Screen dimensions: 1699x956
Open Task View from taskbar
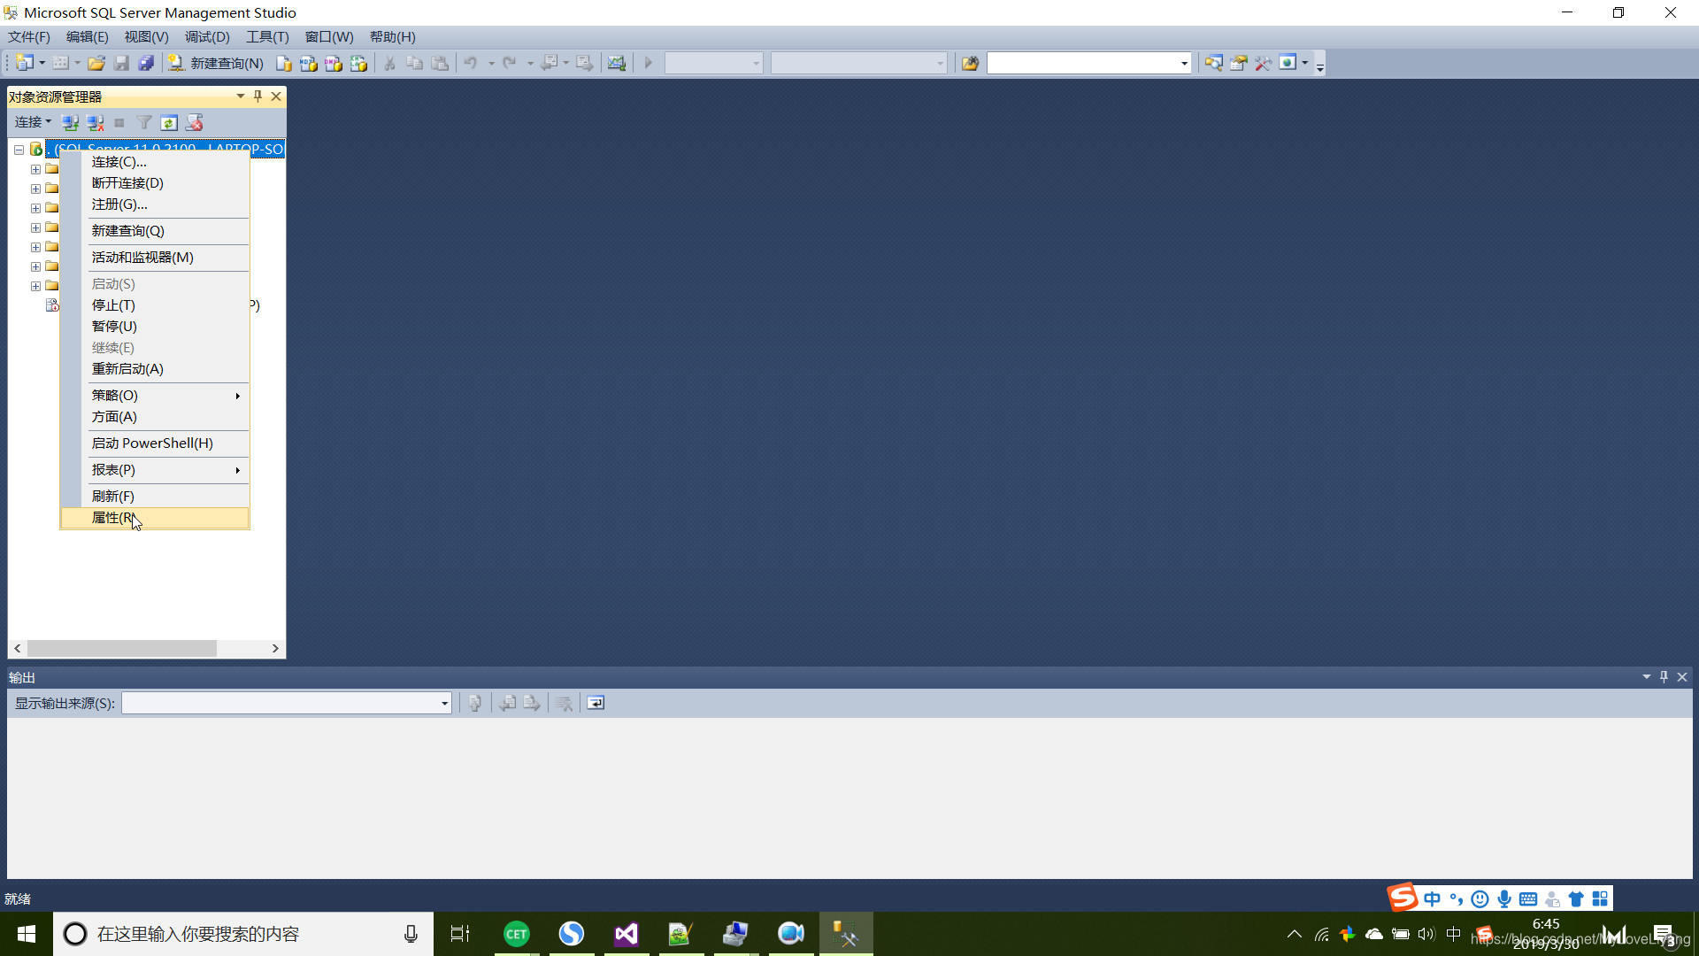coord(460,934)
